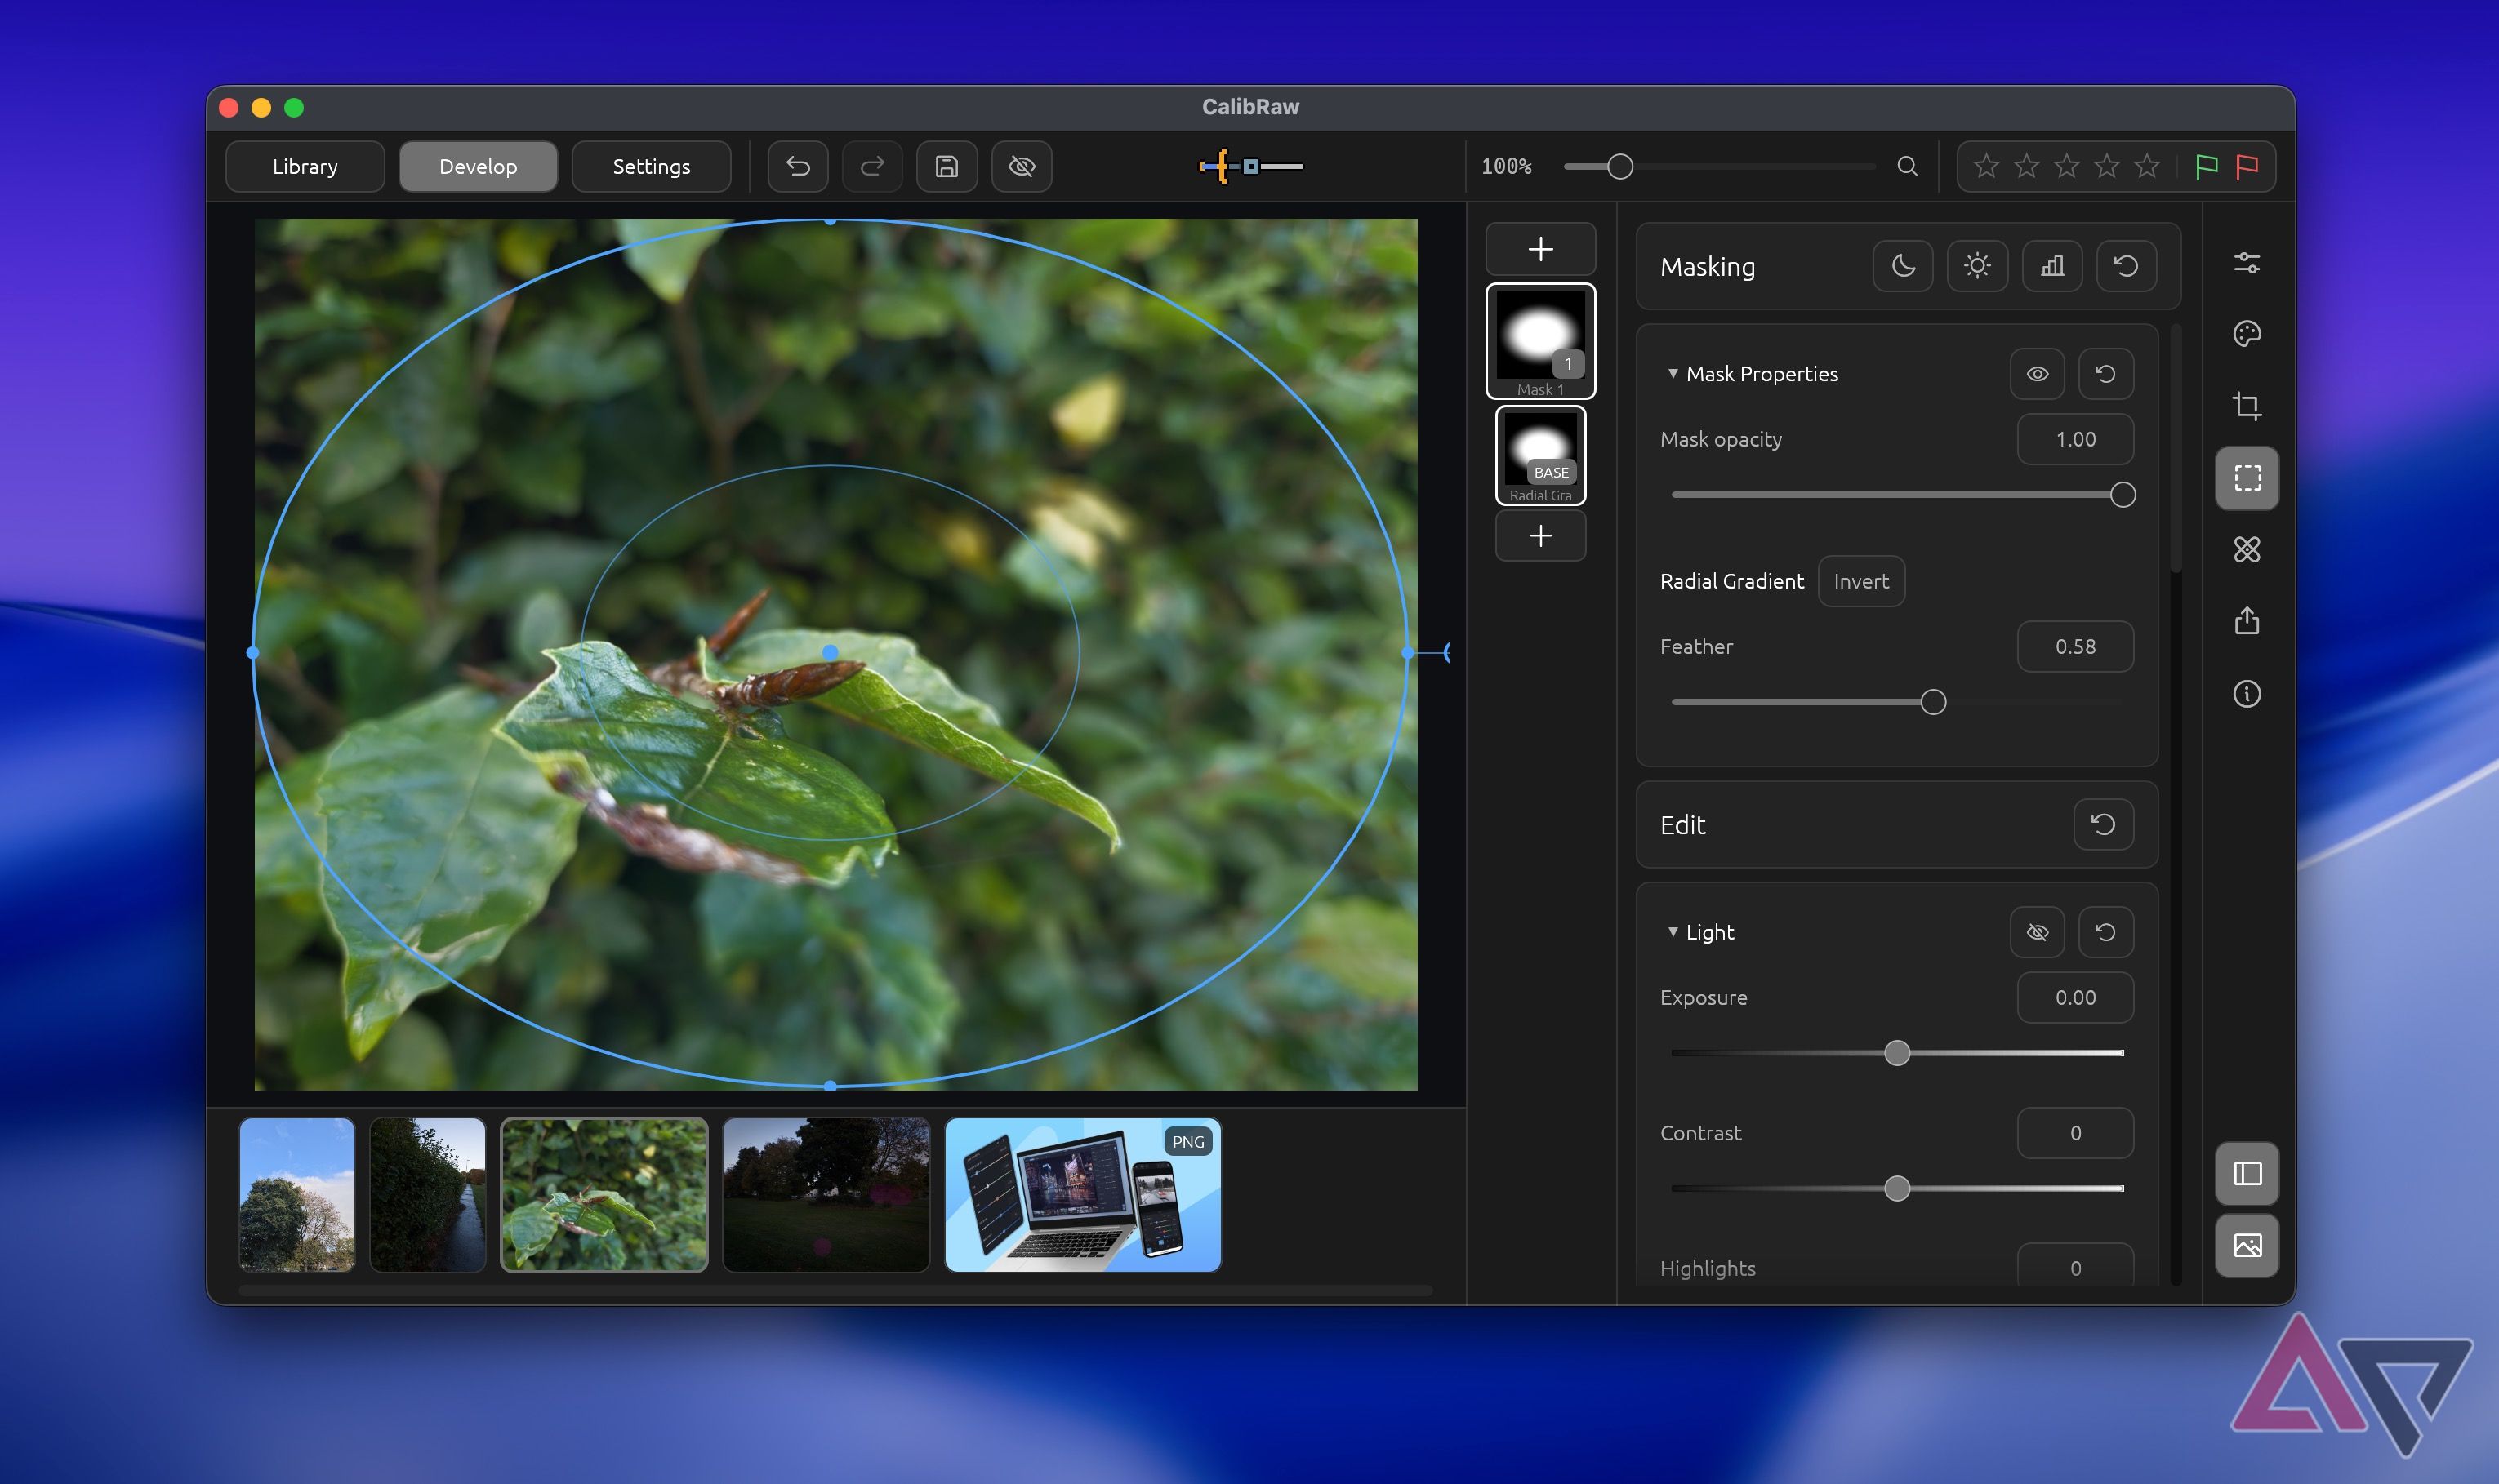Image resolution: width=2499 pixels, height=1484 pixels.
Task: Select the Crop tool icon
Action: point(2247,406)
